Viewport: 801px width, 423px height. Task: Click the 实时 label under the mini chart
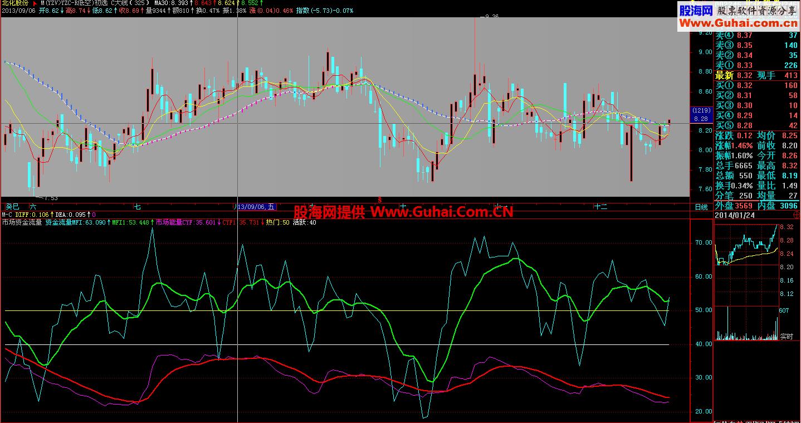coord(786,337)
